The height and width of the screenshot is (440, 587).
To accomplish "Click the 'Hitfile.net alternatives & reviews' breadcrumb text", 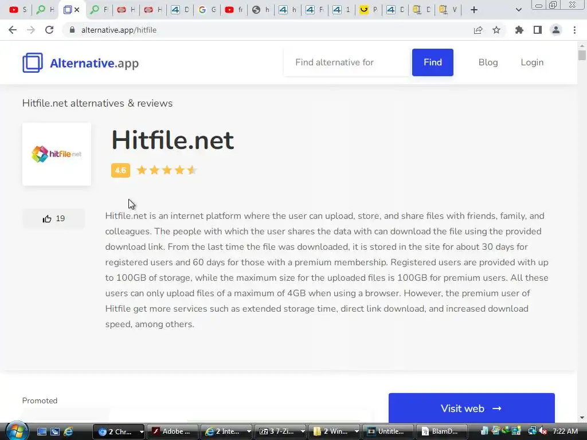I will pyautogui.click(x=97, y=103).
